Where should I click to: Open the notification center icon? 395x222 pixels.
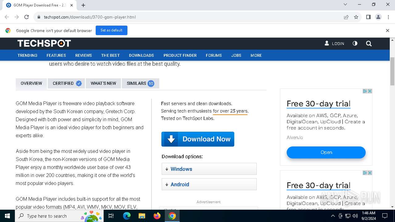[385, 216]
